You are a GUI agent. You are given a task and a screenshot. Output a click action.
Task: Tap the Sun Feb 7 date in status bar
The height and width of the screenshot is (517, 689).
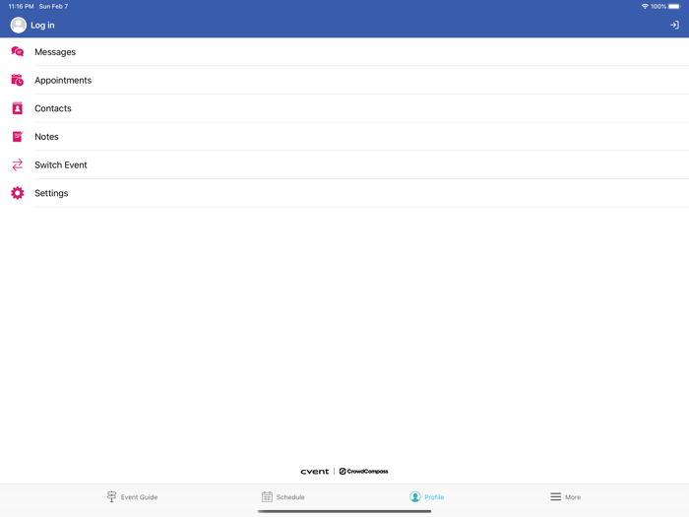[53, 6]
